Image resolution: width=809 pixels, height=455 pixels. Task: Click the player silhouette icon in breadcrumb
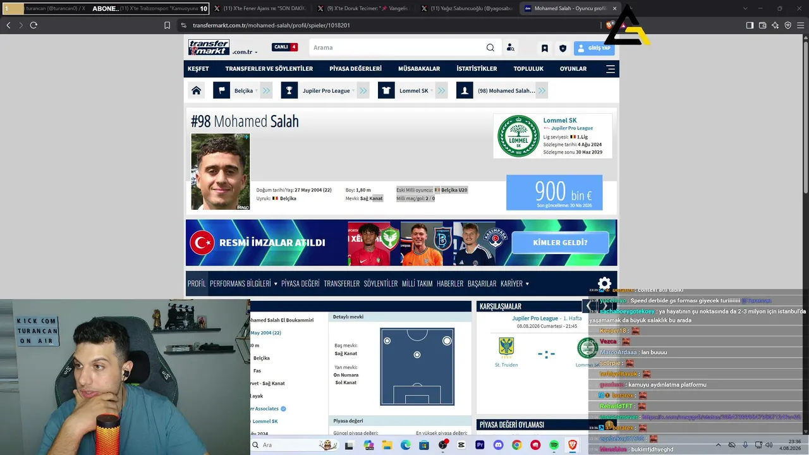(465, 90)
